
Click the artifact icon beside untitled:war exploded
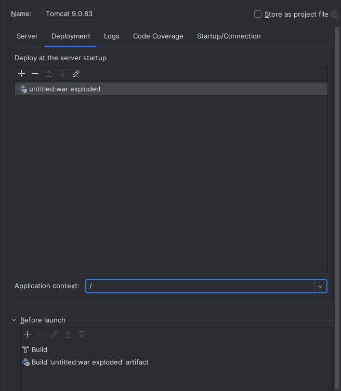23,89
